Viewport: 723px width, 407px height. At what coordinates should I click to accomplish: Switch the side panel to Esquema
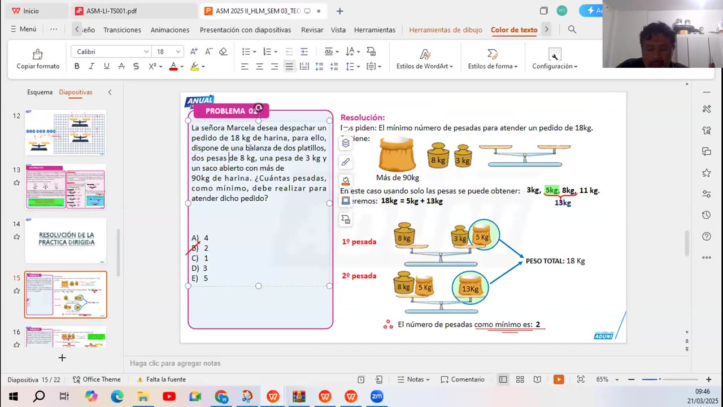[x=40, y=92]
